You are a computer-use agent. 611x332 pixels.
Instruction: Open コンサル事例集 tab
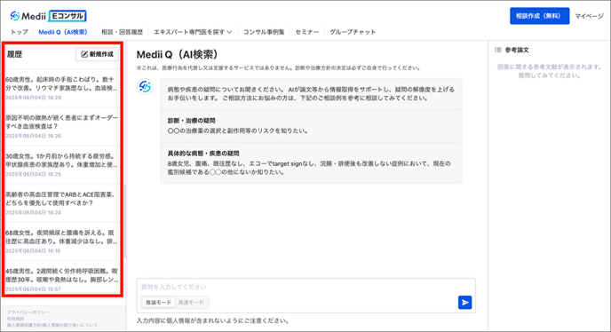click(264, 32)
